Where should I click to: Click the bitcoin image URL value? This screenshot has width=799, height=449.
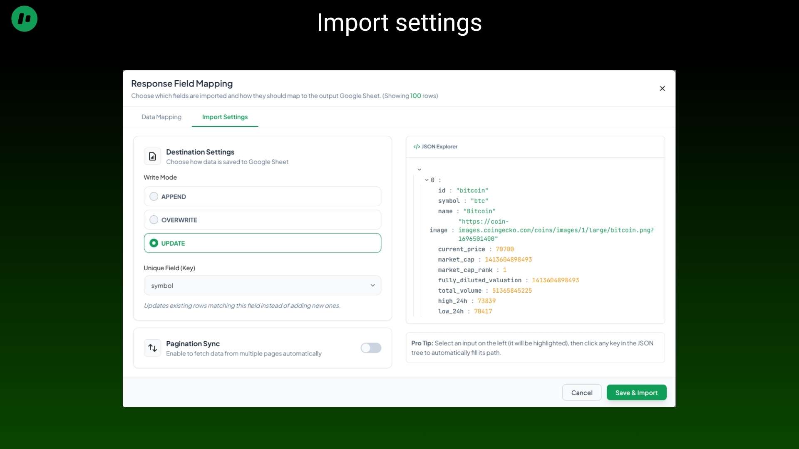tap(556, 230)
